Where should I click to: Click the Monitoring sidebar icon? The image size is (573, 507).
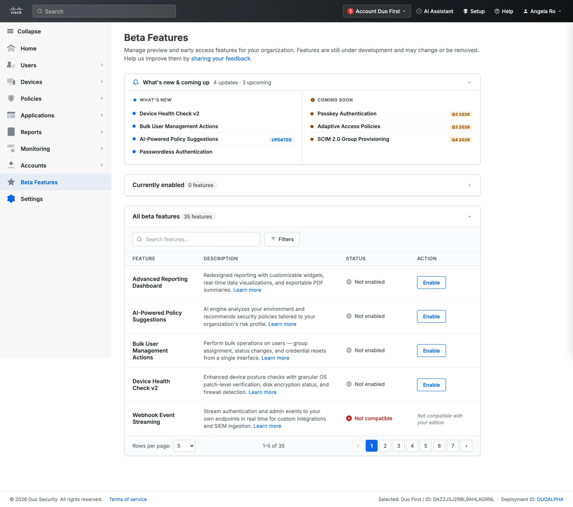11,149
